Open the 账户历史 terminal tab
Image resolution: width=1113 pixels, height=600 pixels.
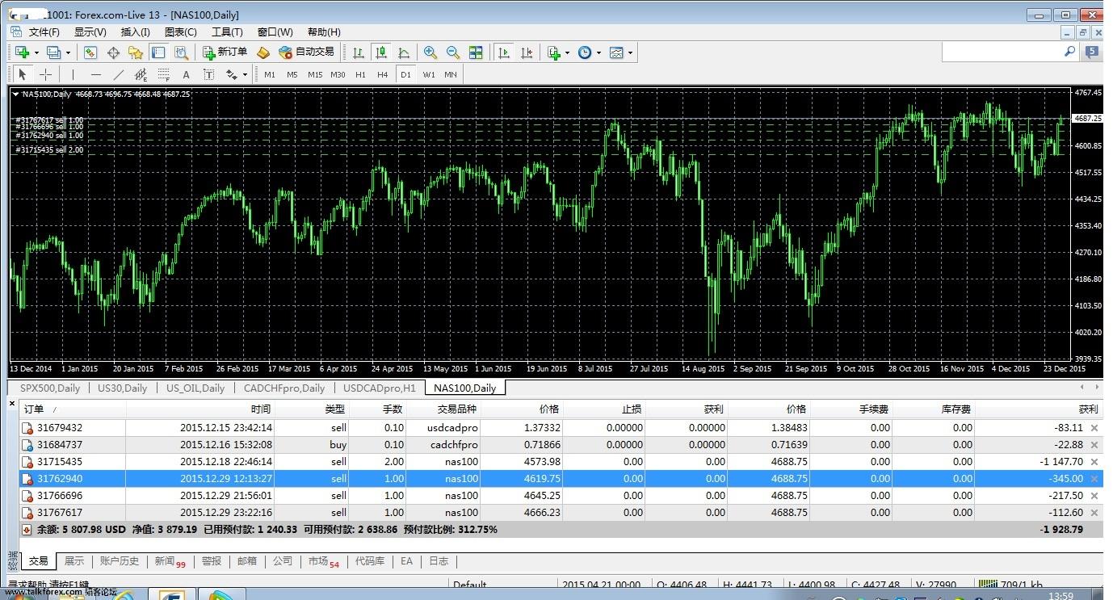click(x=120, y=561)
